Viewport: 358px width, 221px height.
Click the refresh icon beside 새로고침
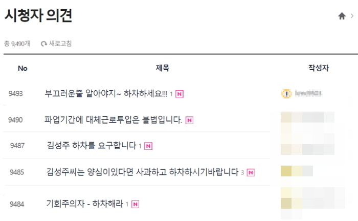44,44
